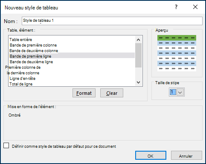The height and width of the screenshot is (164, 206).
Task: Click the help question mark icon
Action: click(176, 7)
